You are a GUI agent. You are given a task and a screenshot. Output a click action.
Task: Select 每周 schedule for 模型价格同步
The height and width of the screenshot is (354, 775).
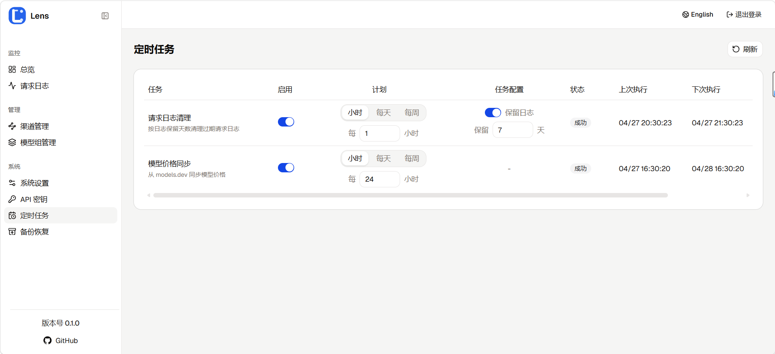click(411, 159)
